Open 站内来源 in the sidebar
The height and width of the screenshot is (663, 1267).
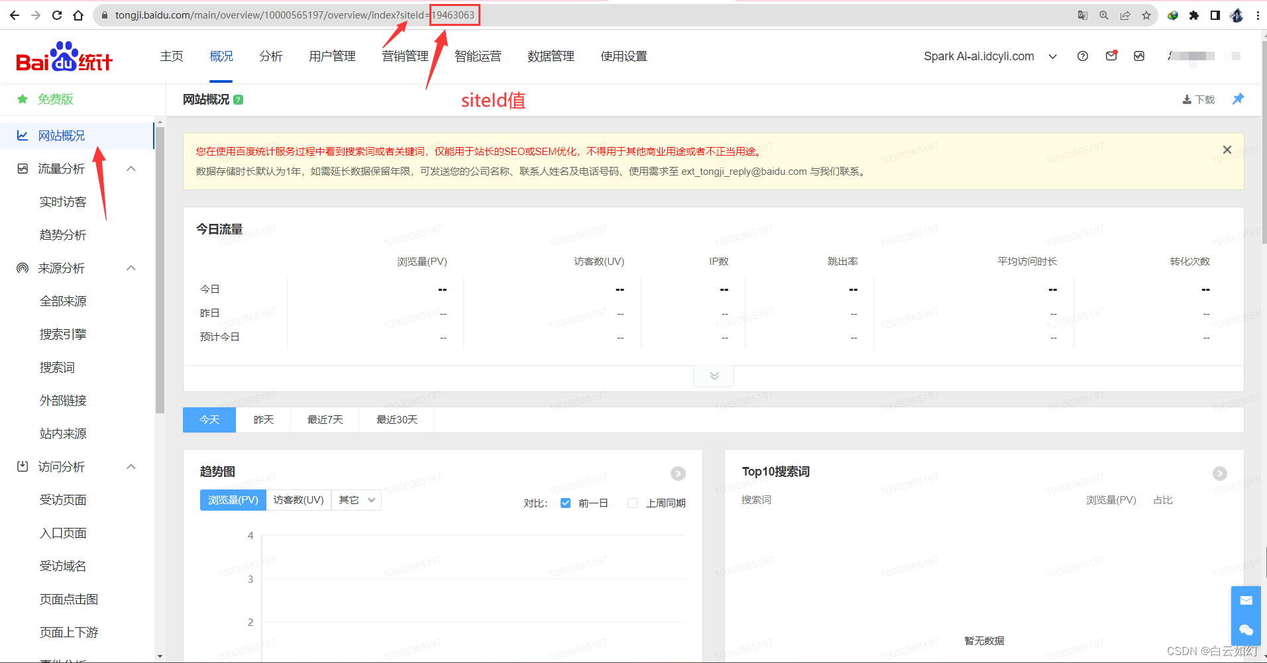click(x=63, y=434)
